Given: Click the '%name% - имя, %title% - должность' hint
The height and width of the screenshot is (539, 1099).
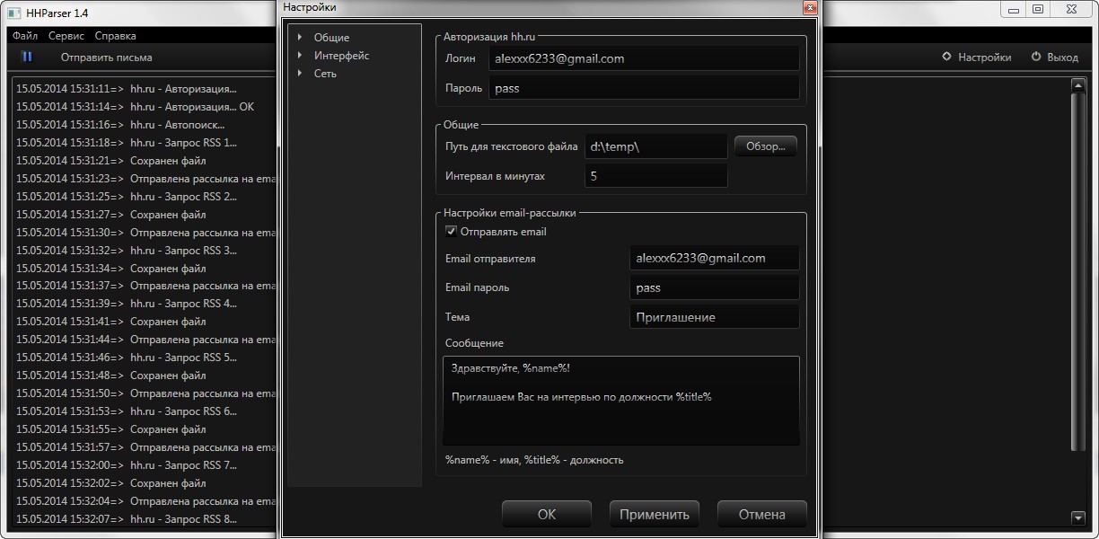Looking at the screenshot, I should (x=534, y=460).
